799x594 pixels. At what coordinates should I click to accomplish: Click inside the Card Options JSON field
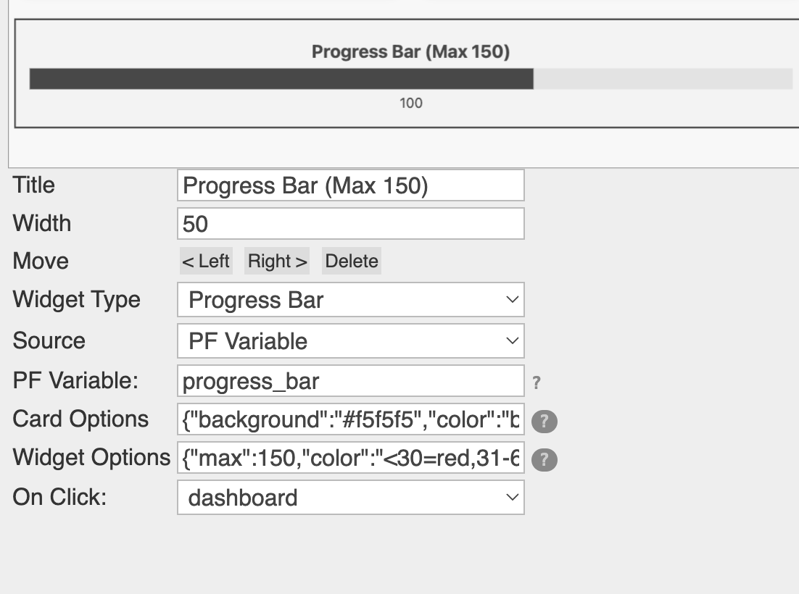coord(350,419)
